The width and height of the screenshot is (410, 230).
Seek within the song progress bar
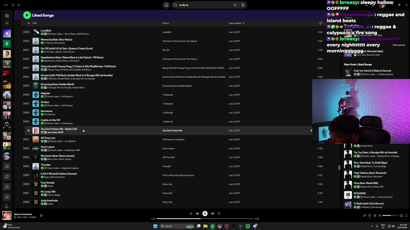point(205,219)
